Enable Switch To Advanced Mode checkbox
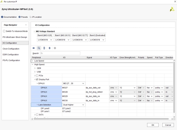Image resolution: width=177 pixels, height=130 pixels. 4,31
